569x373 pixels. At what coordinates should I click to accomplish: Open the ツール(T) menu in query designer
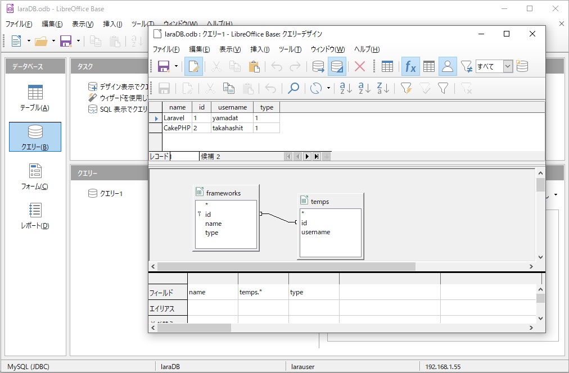[290, 49]
